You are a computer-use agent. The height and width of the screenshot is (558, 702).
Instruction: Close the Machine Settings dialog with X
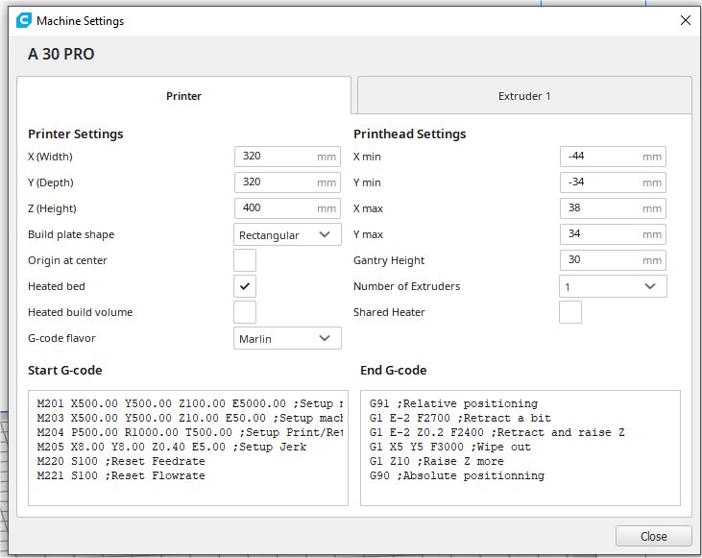(x=685, y=20)
